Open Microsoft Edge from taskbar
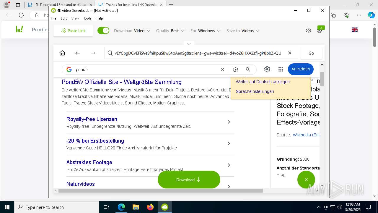This screenshot has width=378, height=213. pos(121,207)
